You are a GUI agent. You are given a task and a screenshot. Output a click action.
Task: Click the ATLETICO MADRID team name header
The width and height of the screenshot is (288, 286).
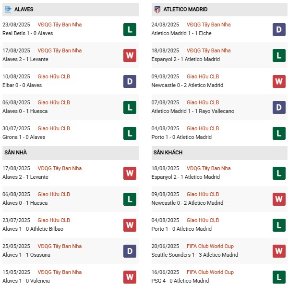coord(184,10)
